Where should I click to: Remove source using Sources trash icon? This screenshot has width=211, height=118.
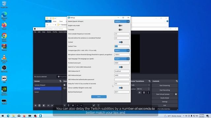[68, 106]
